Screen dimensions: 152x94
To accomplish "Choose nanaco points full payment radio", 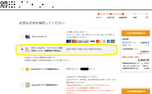I will (x=22, y=69).
